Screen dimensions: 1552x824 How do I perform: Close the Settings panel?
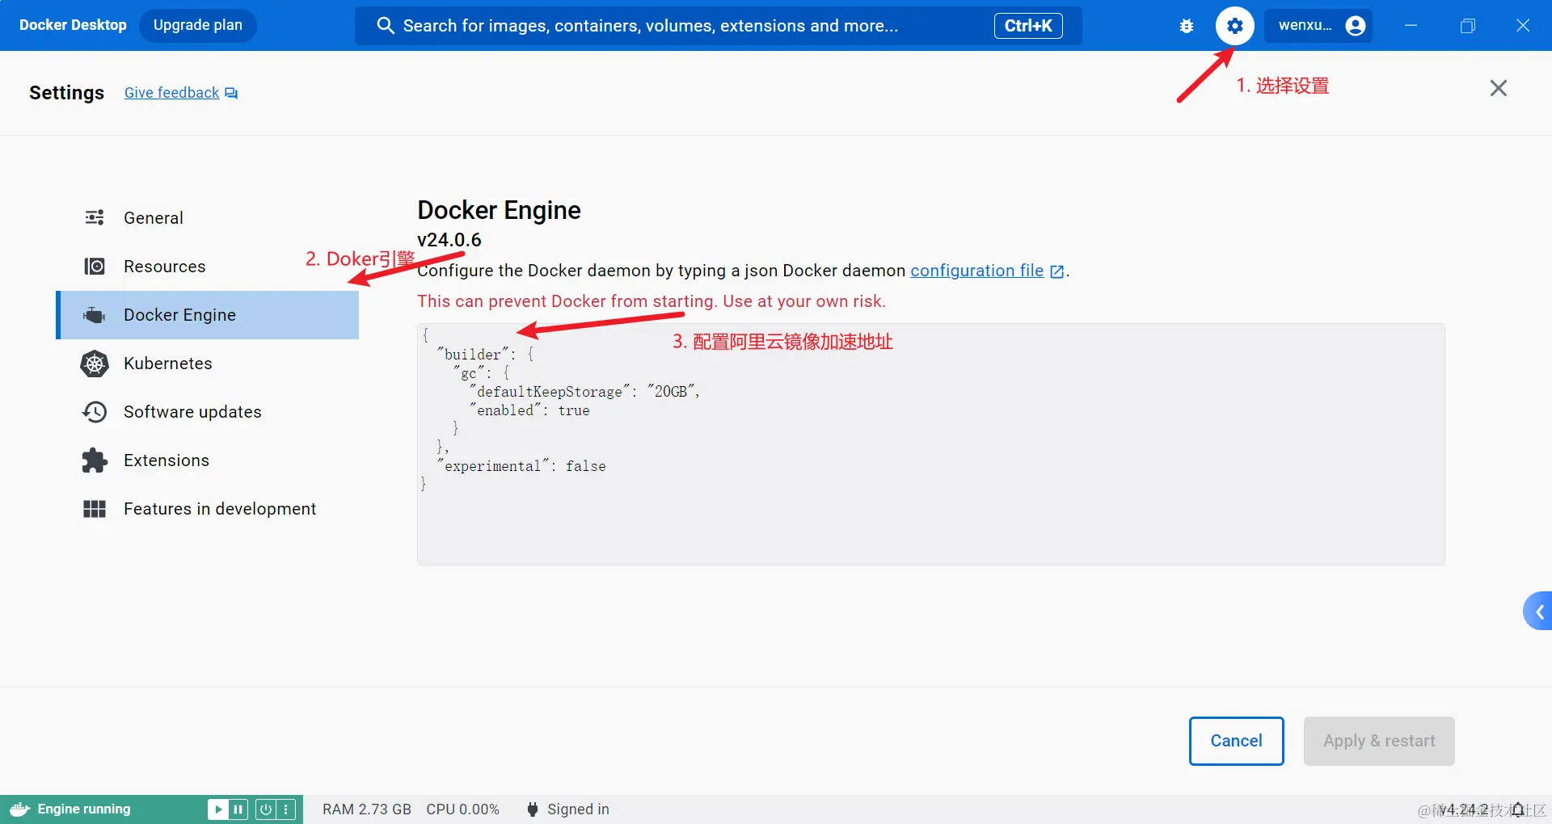pyautogui.click(x=1498, y=88)
